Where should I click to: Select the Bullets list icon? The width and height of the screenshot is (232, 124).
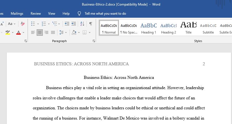[33, 24]
